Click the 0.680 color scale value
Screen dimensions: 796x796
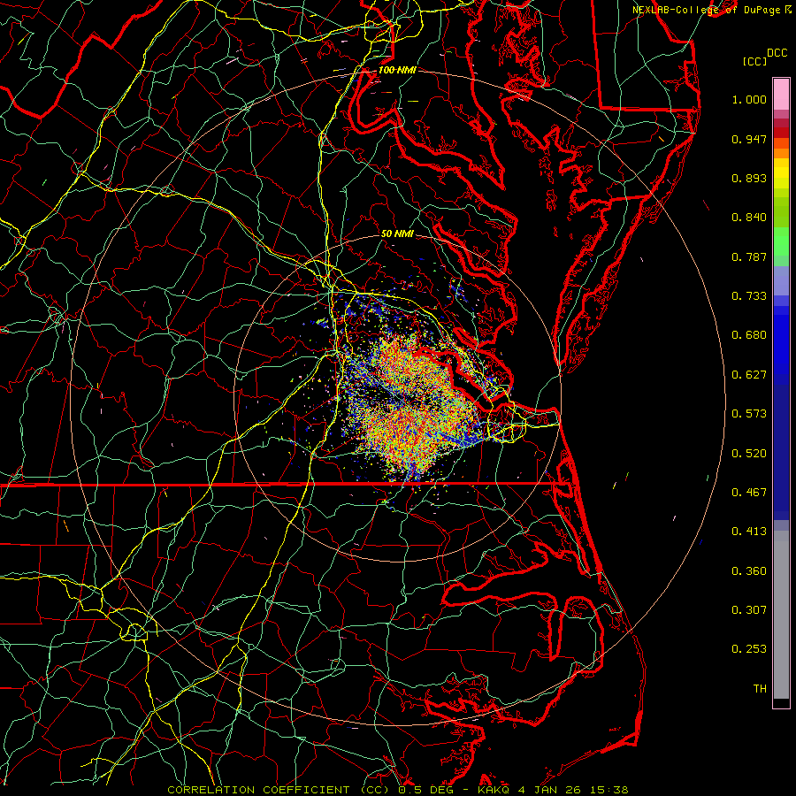point(749,335)
